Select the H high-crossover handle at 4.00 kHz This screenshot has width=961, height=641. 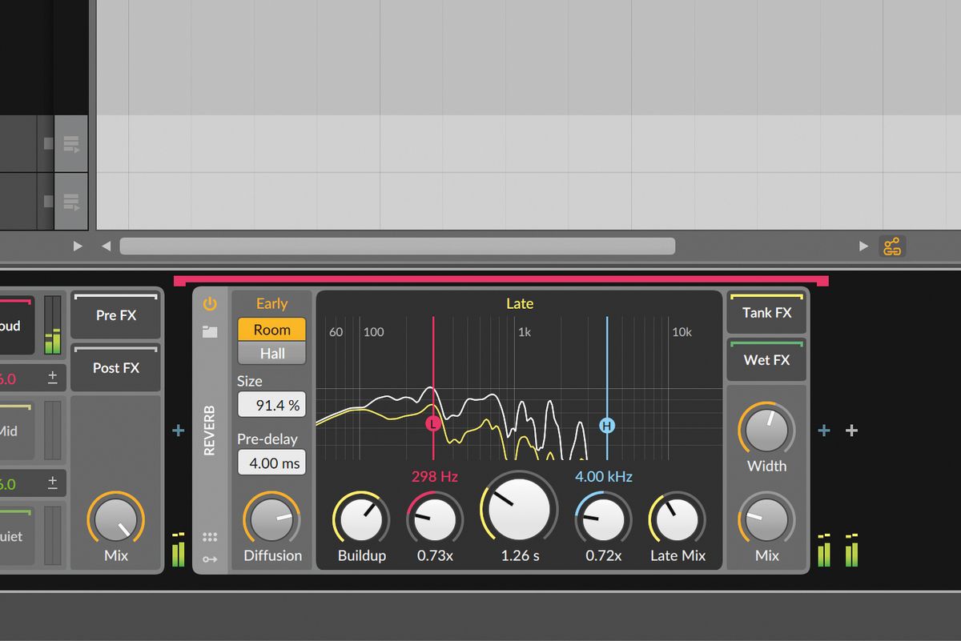click(606, 427)
